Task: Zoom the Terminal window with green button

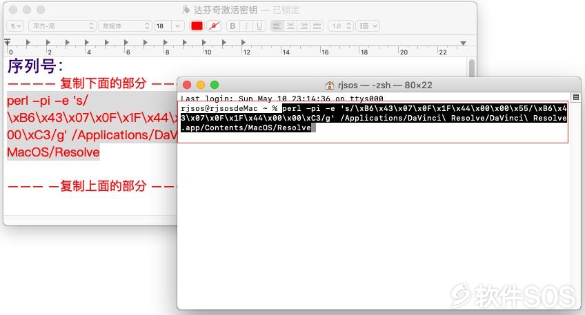Action: (x=215, y=85)
